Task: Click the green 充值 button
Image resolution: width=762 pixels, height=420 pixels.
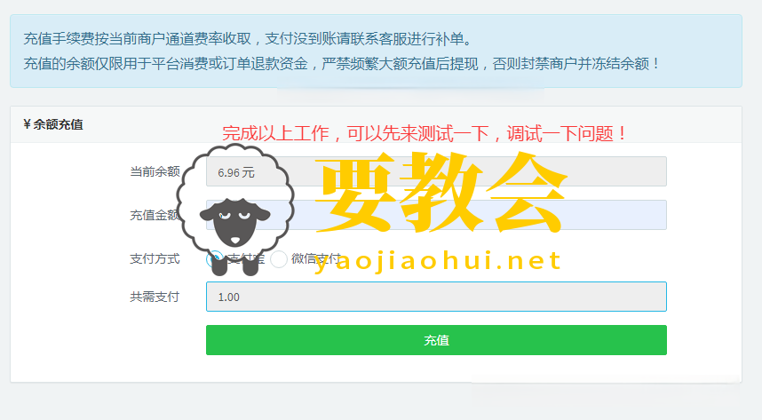Action: [x=436, y=340]
